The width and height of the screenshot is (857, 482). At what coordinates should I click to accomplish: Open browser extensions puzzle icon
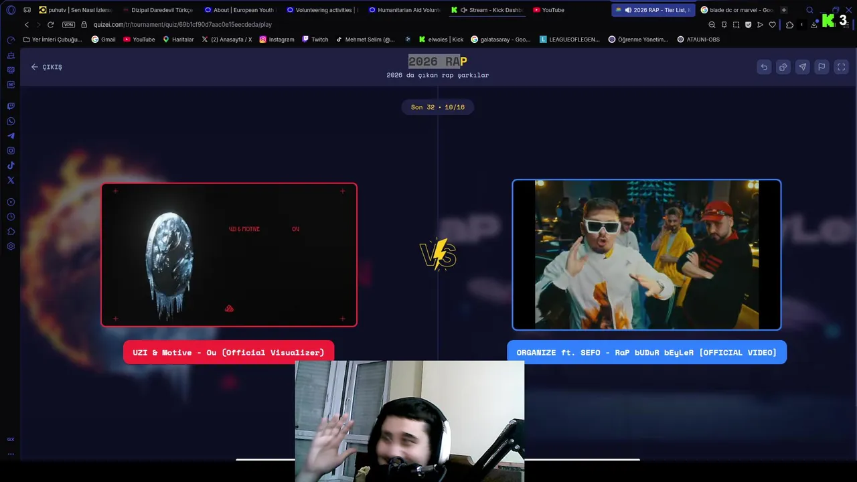789,25
